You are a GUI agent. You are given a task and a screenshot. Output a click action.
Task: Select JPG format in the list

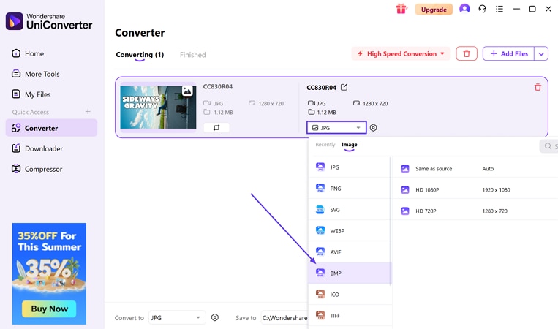click(x=350, y=167)
